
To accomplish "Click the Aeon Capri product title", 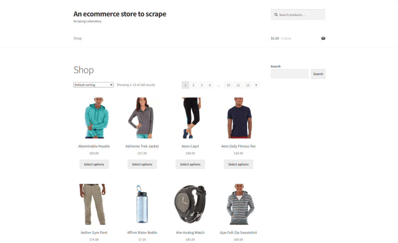I will [190, 146].
